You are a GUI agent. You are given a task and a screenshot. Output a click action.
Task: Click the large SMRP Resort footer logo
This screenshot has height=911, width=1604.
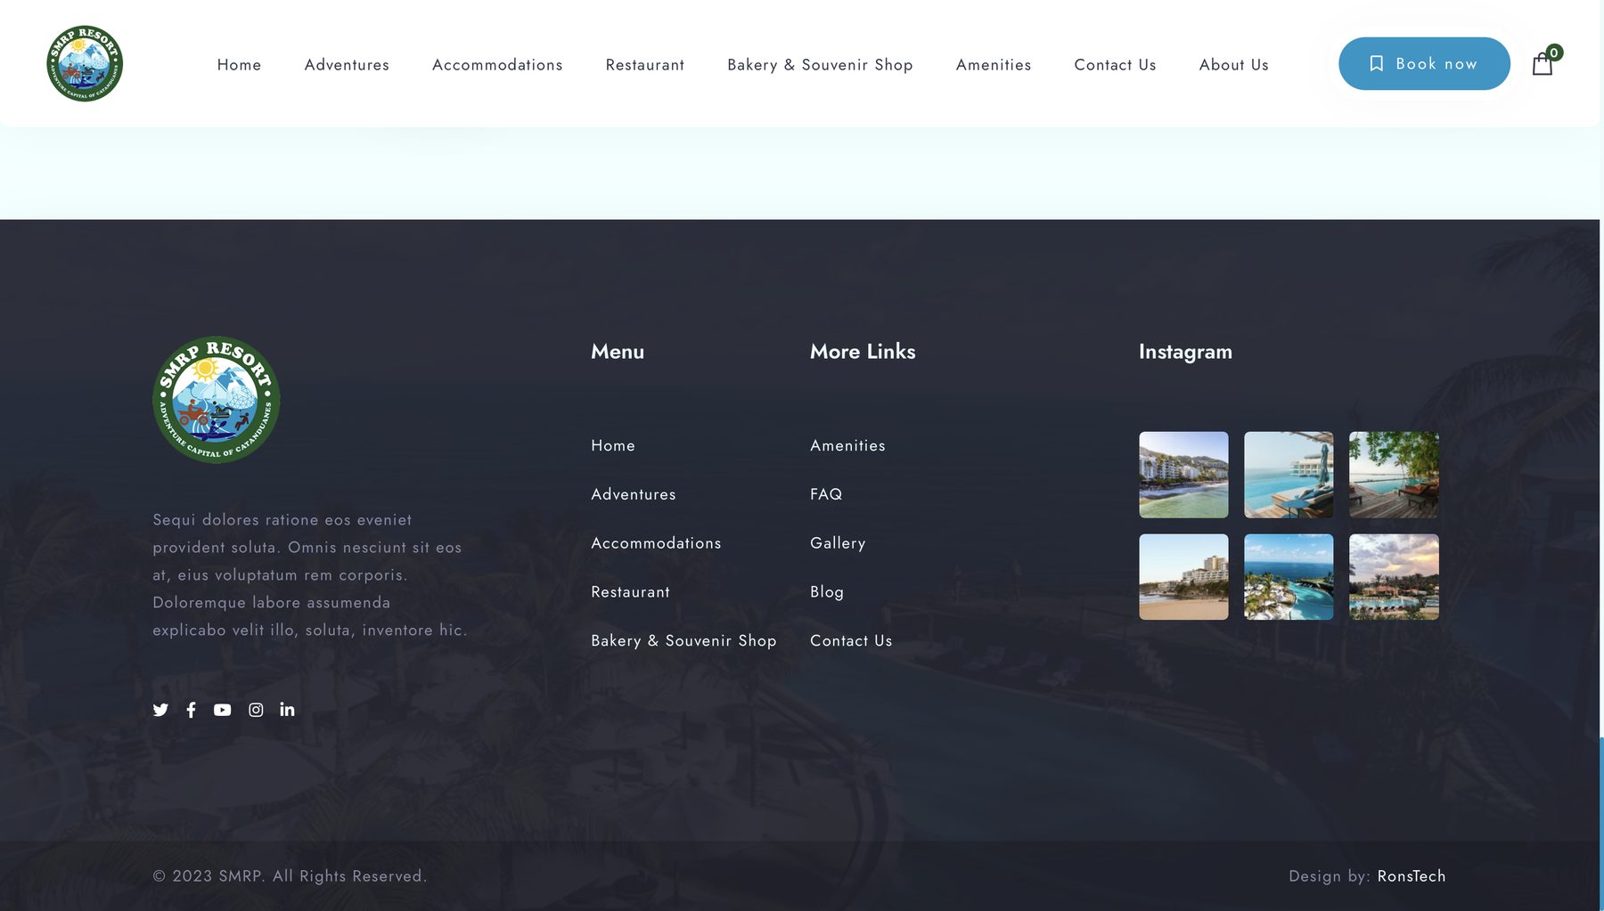[x=217, y=400]
